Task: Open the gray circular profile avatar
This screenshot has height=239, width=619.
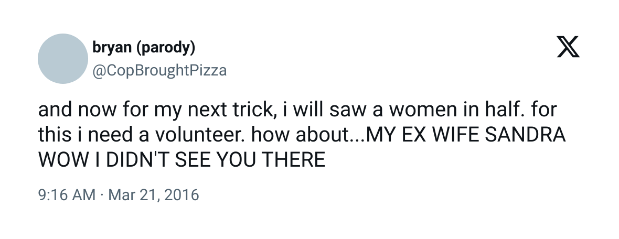Action: tap(63, 59)
